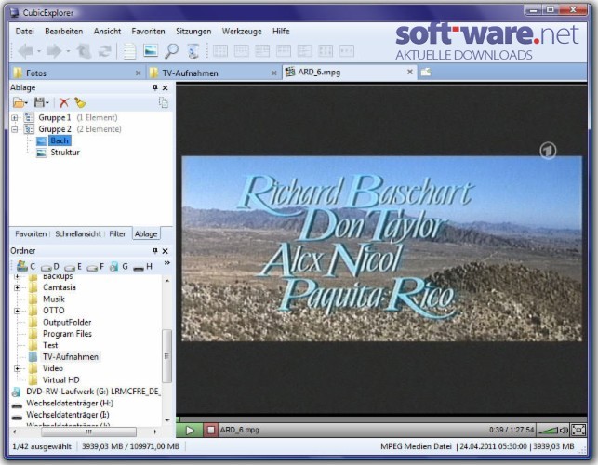Switch to drive C
The image size is (598, 465).
coord(26,266)
